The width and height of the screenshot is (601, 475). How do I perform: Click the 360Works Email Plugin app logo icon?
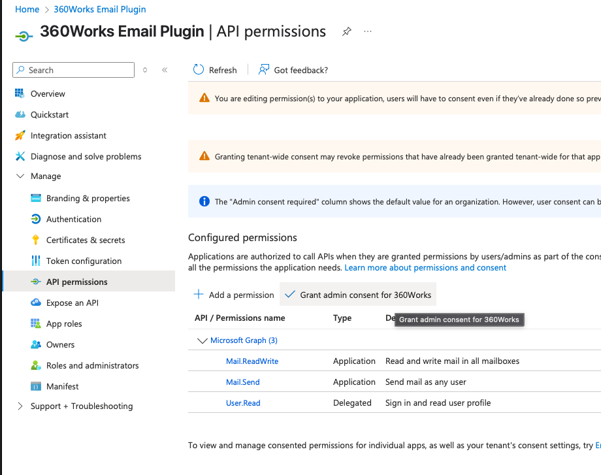pyautogui.click(x=24, y=37)
